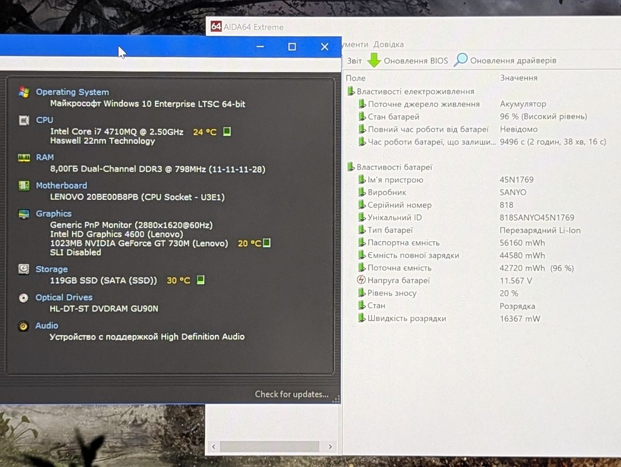Viewport: 621px width, 467px height.
Task: Click the Звіт toolbar button
Action: tap(354, 61)
